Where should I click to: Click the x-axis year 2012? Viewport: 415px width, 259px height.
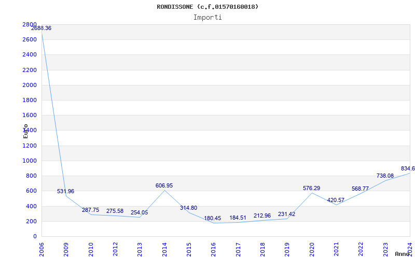115,250
